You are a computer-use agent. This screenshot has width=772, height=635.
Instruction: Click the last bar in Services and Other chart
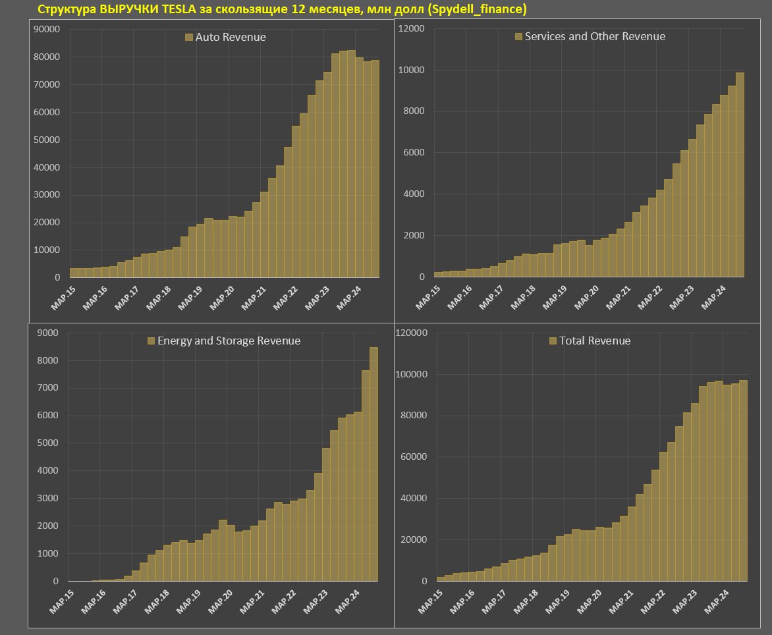point(740,175)
